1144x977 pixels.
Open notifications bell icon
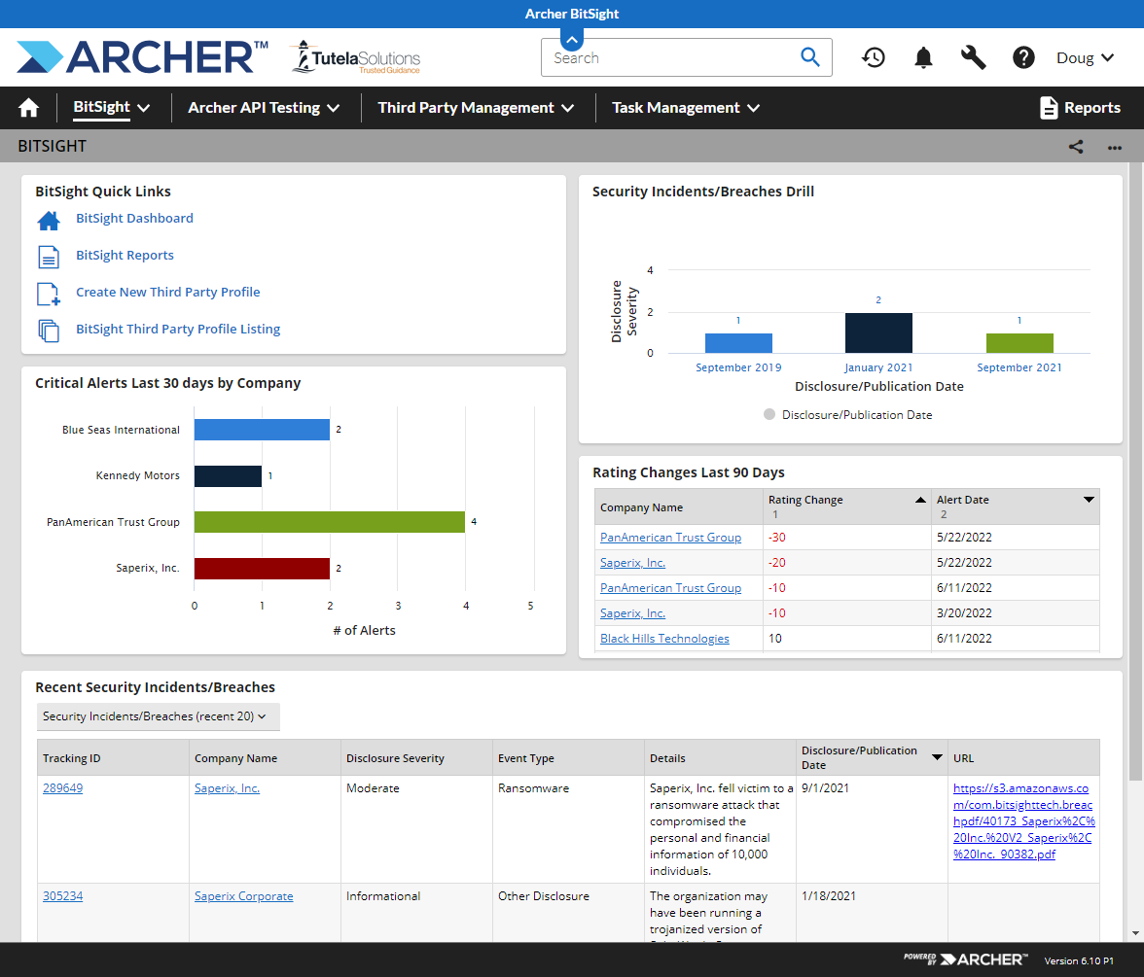tap(923, 58)
